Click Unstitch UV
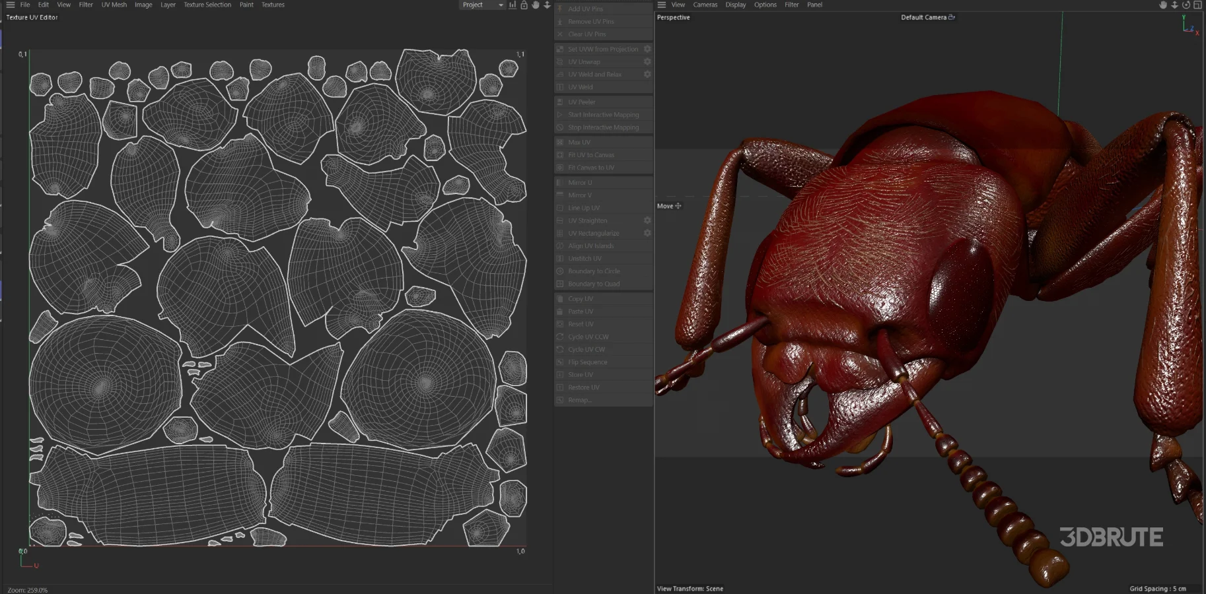This screenshot has width=1206, height=594. pyautogui.click(x=604, y=258)
